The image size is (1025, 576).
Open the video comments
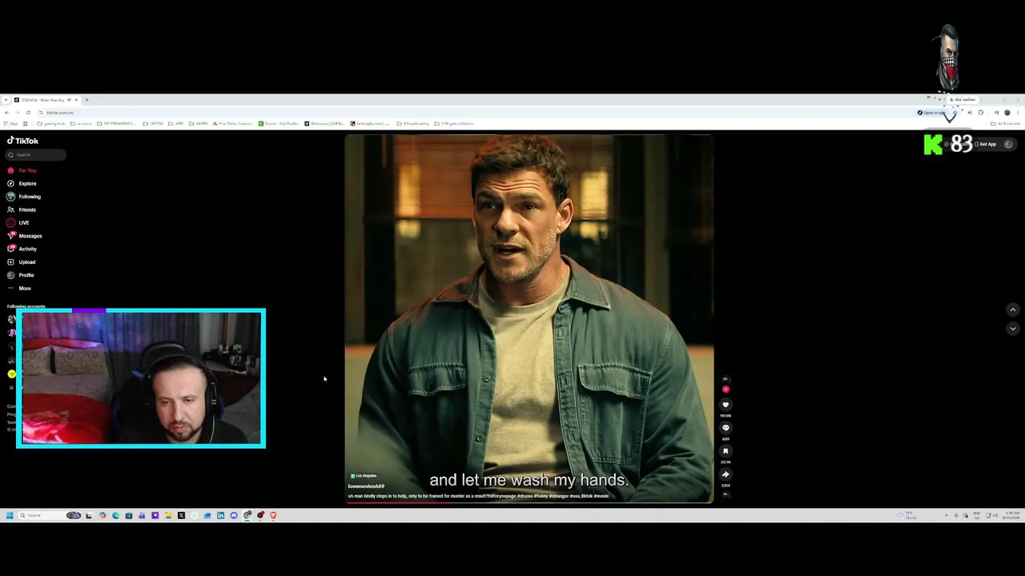(x=726, y=428)
